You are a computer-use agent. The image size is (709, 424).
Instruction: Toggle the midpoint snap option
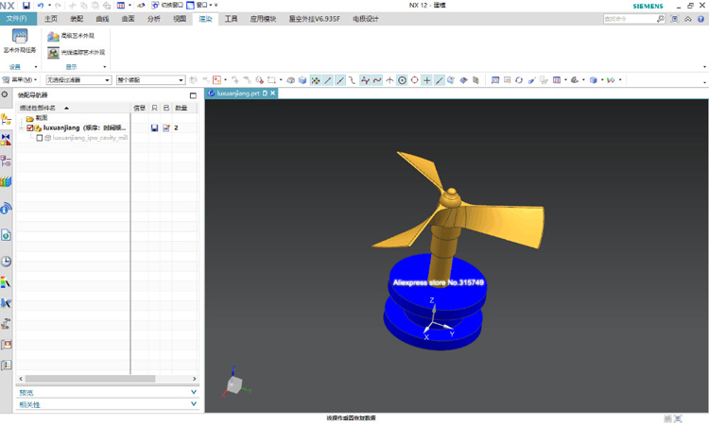(340, 80)
